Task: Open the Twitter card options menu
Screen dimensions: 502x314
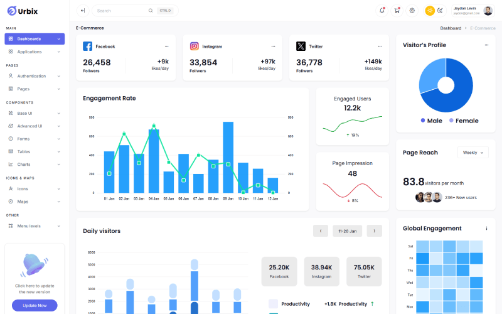Action: coord(379,46)
